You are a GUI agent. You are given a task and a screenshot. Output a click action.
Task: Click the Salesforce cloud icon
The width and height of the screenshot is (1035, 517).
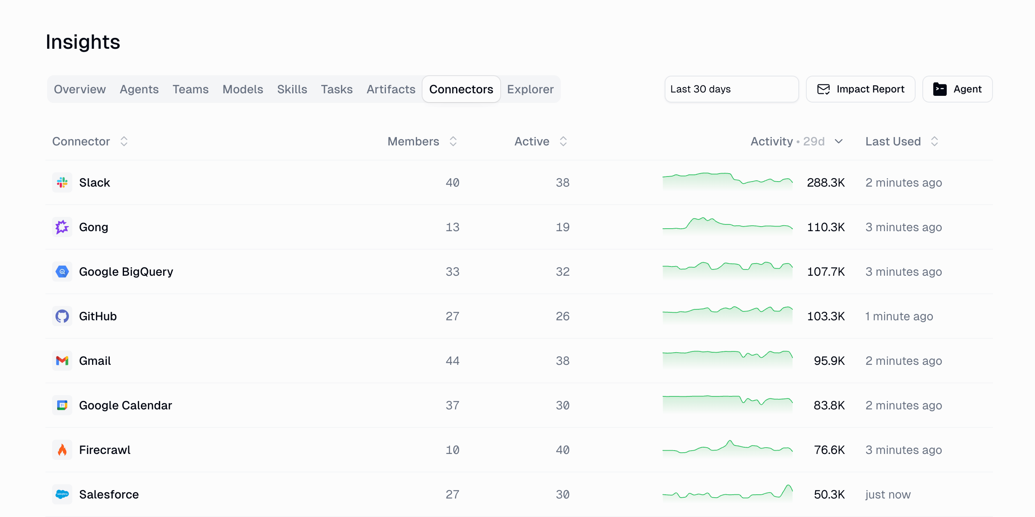(62, 494)
